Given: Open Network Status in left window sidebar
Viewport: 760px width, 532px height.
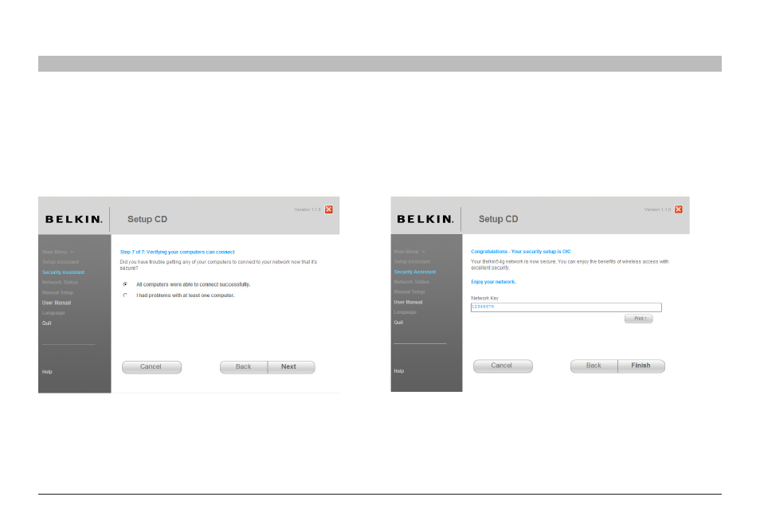Looking at the screenshot, I should [x=60, y=283].
